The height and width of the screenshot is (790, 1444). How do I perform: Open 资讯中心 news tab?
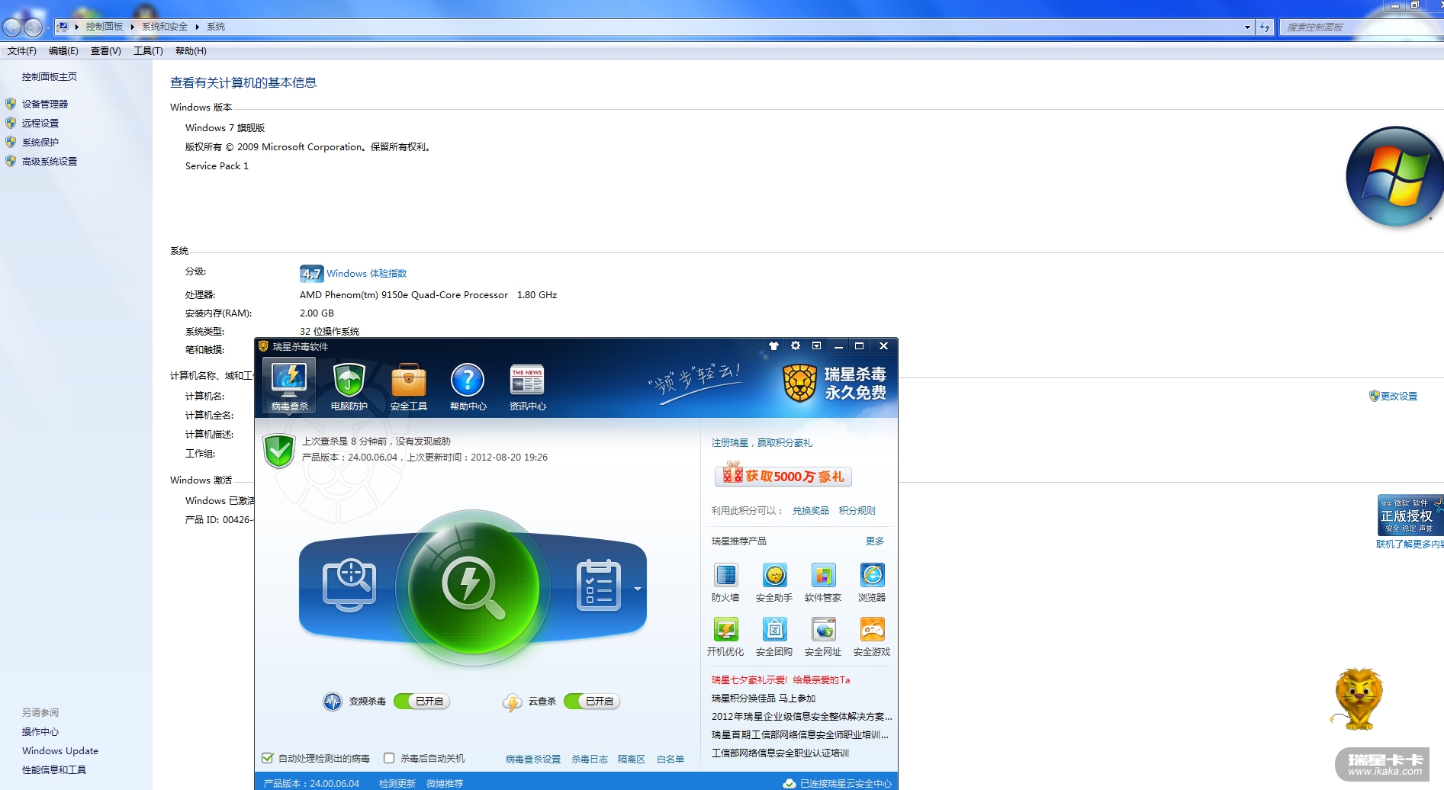(x=527, y=386)
